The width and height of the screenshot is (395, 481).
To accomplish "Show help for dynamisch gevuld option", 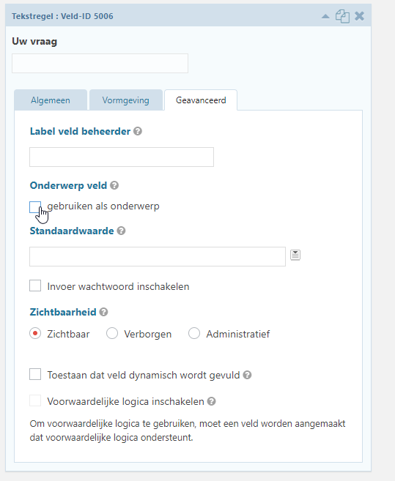I will (x=247, y=375).
